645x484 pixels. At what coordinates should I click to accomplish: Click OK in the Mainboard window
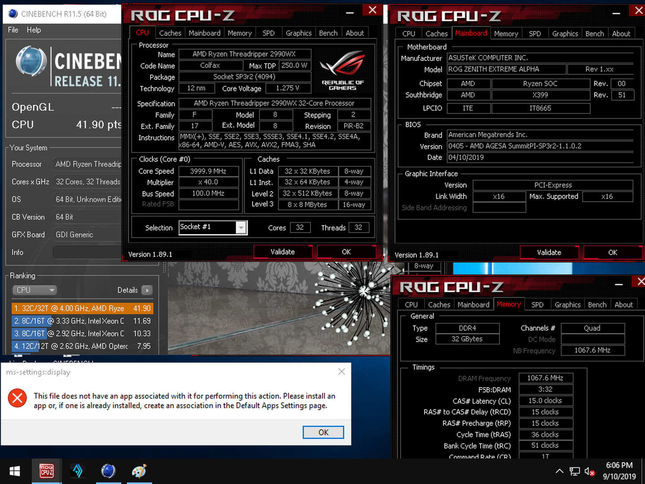coord(613,252)
